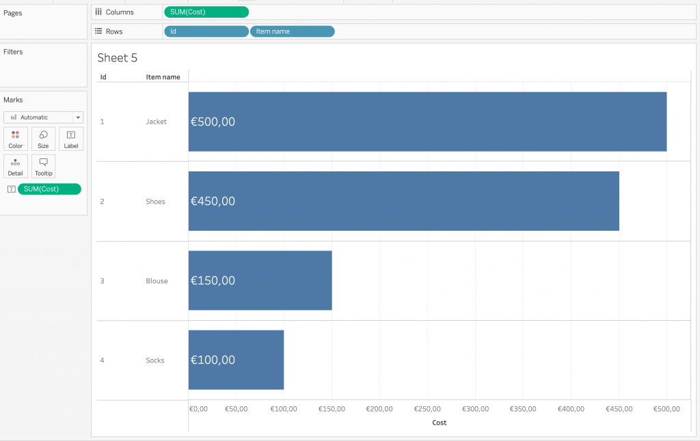The image size is (700, 441).
Task: Click the Rows shelf icon
Action: (99, 31)
